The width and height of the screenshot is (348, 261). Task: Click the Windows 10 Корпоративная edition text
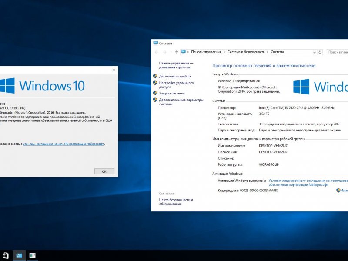(x=238, y=81)
